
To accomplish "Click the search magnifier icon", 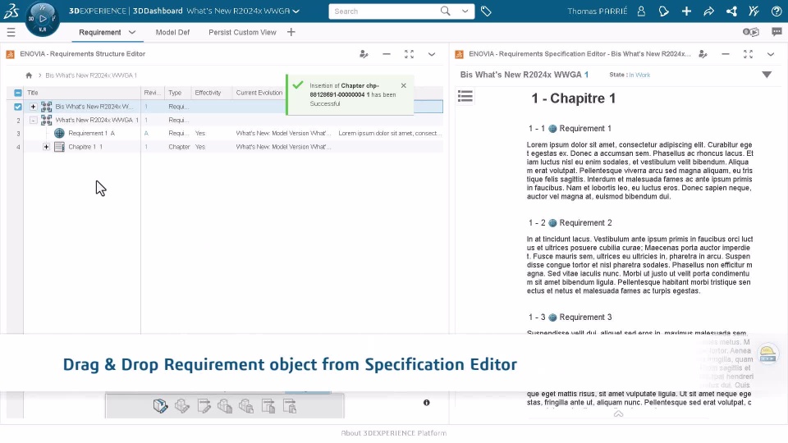I will (445, 11).
